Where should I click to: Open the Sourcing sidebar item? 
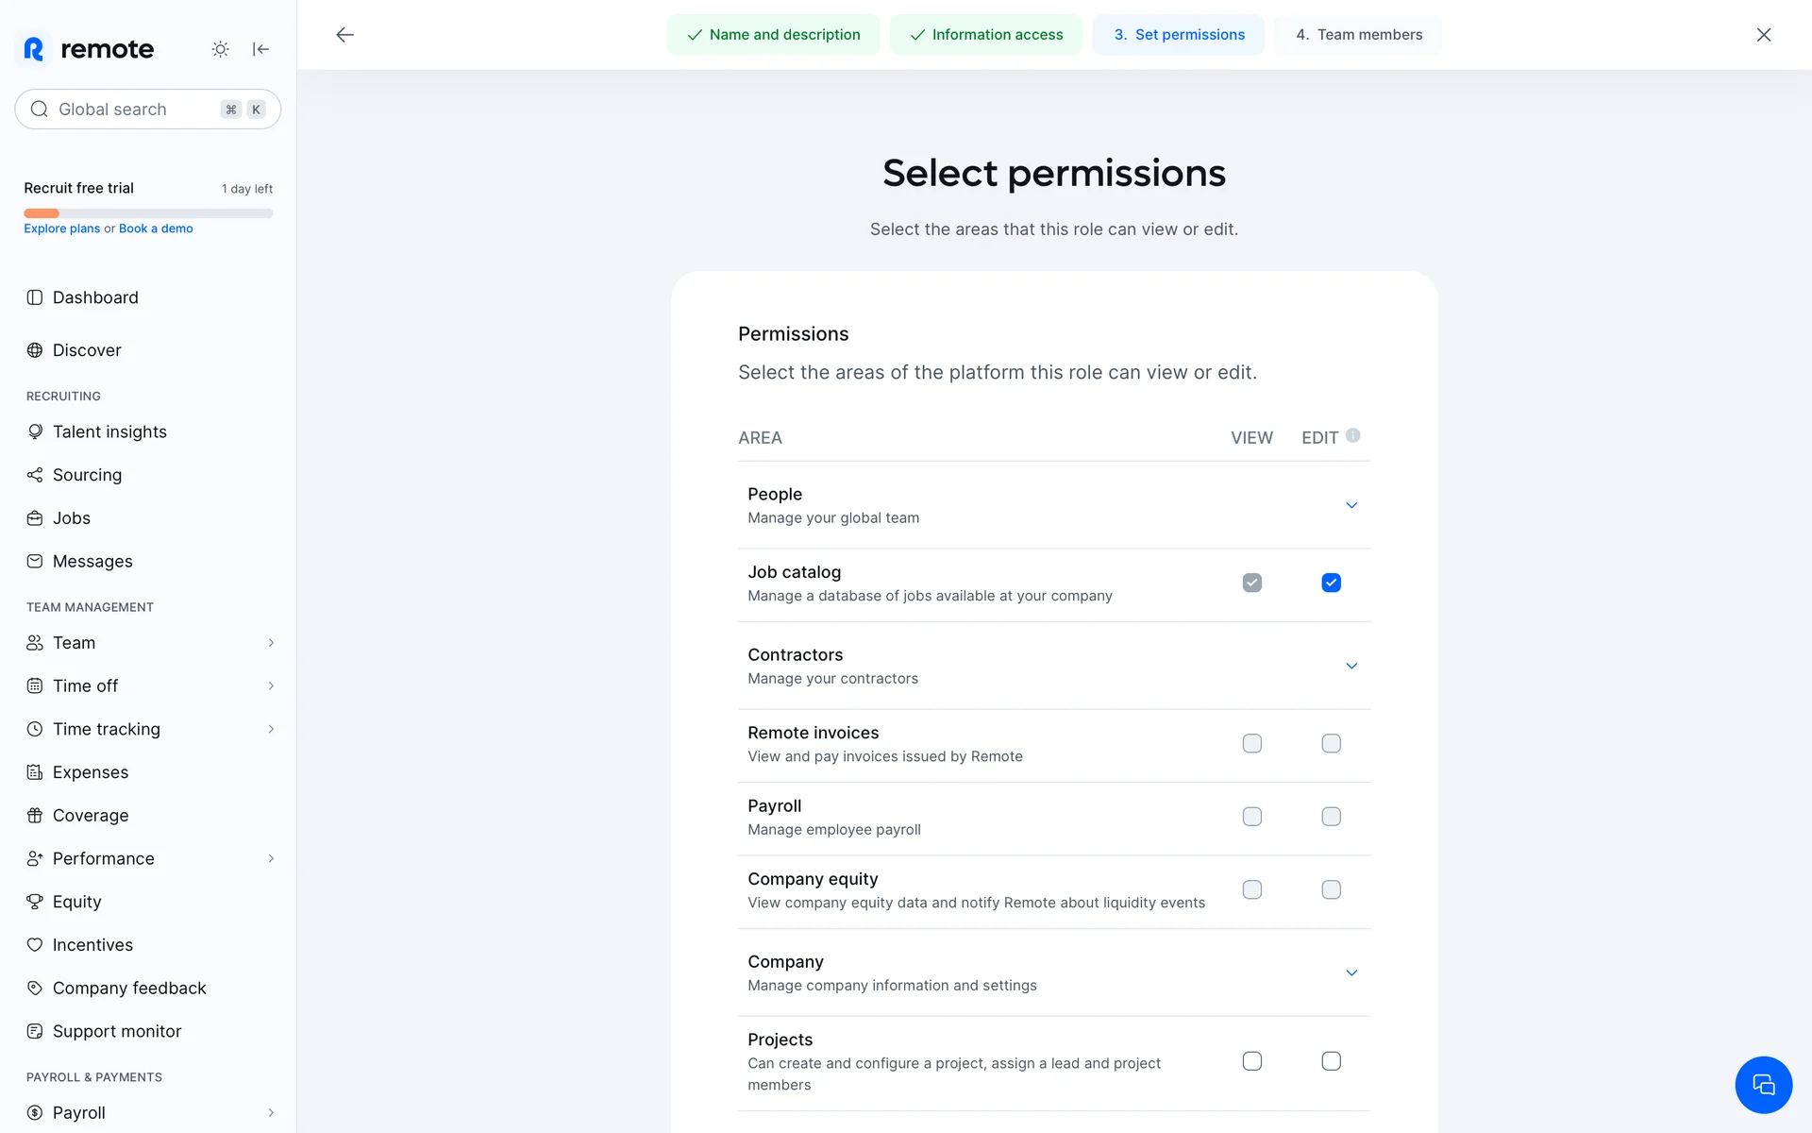(x=87, y=475)
